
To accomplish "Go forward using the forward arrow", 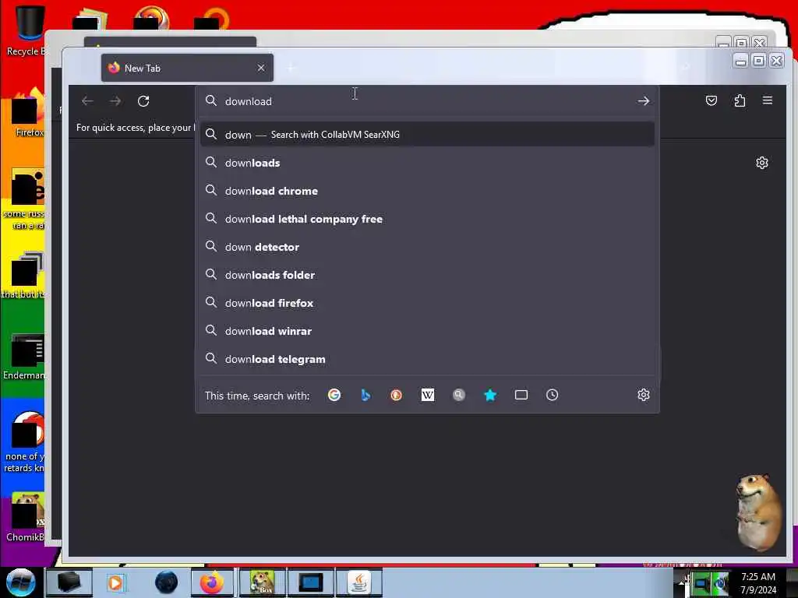I will click(115, 101).
